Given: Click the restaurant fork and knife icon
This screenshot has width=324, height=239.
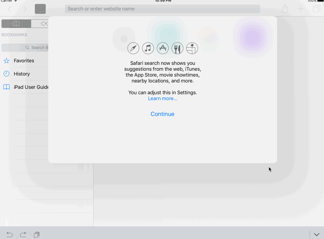Looking at the screenshot, I should tap(177, 48).
